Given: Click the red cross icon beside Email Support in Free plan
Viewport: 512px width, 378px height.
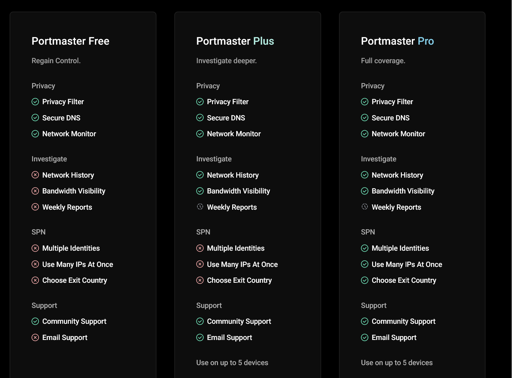Looking at the screenshot, I should [35, 337].
